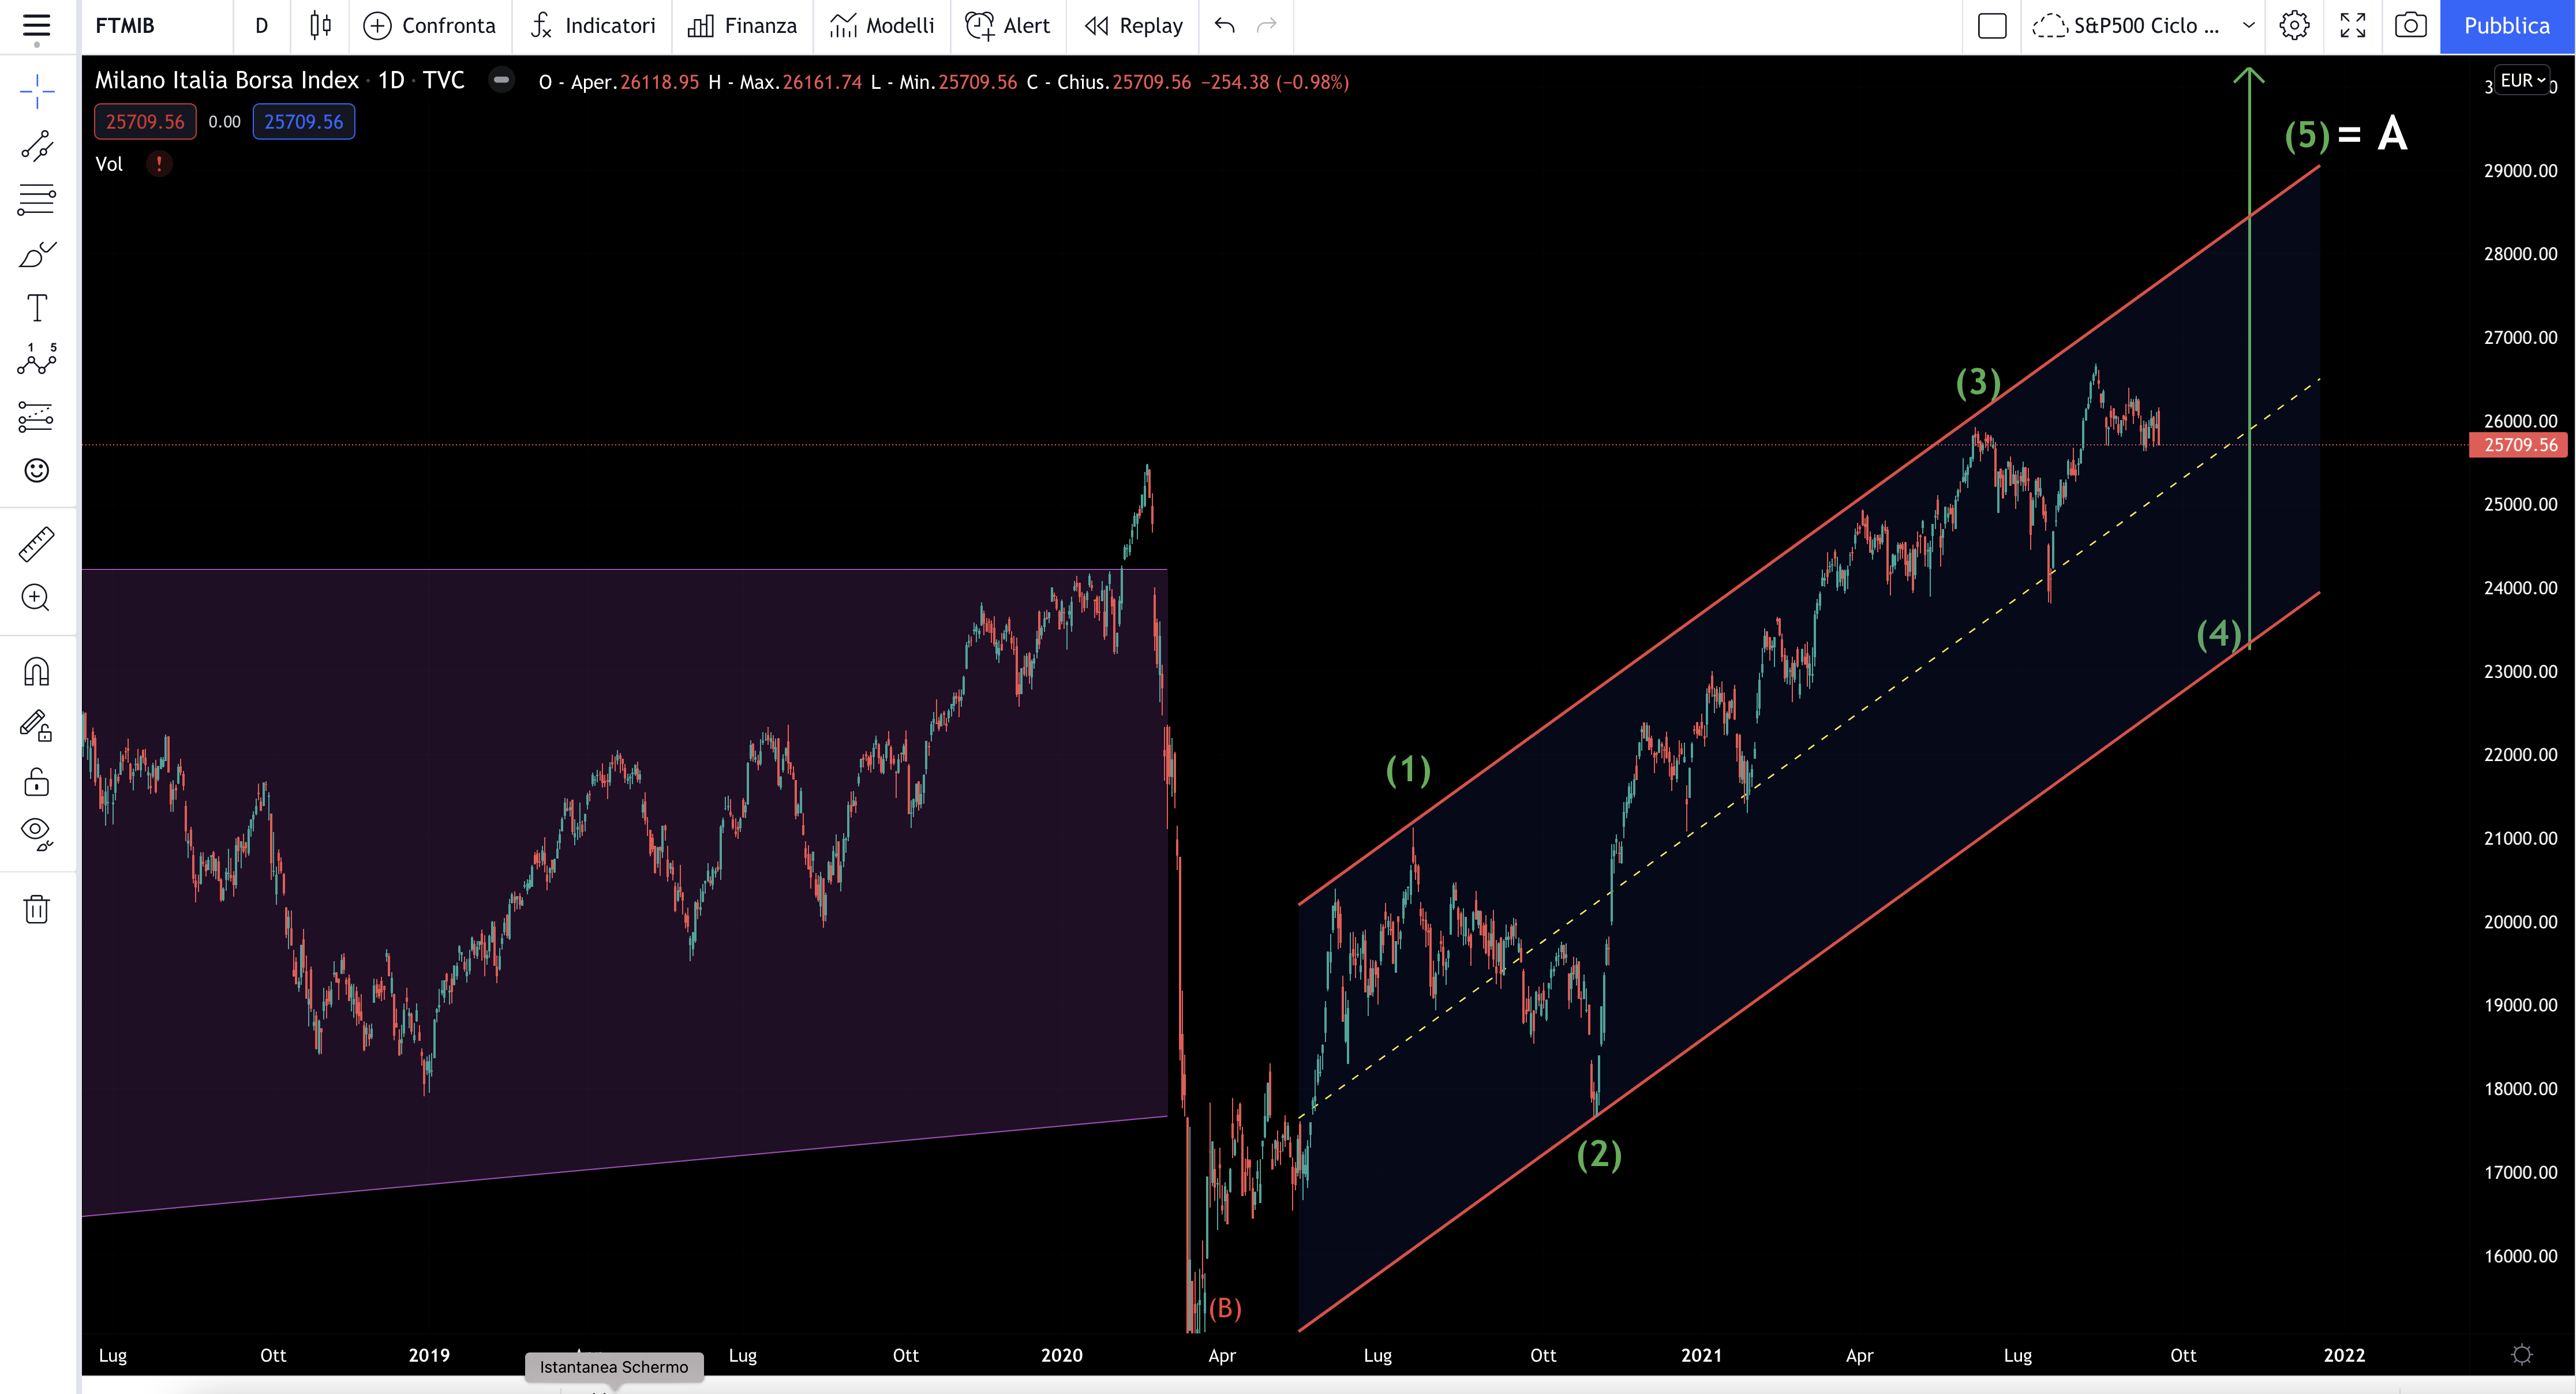2576x1394 pixels.
Task: Open the emoji icons tool
Action: 37,470
